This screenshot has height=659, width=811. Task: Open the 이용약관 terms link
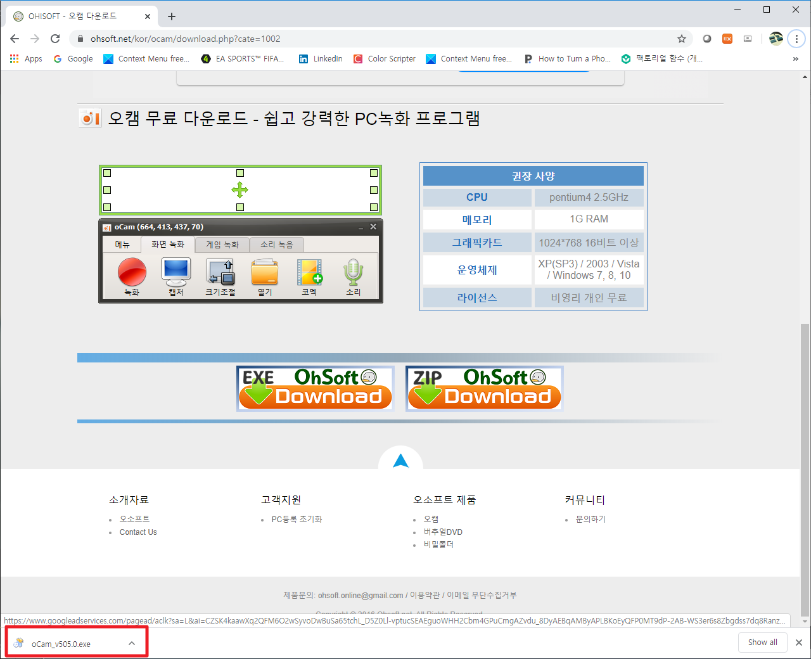pyautogui.click(x=425, y=596)
